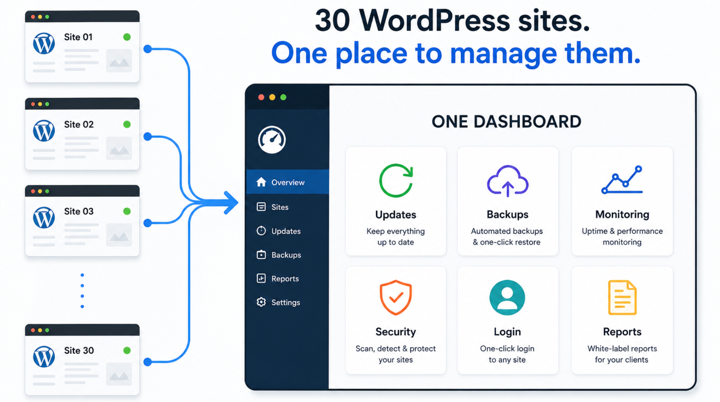This screenshot has width=720, height=402.
Task: Minimize dashboard window with yellow dot
Action: (272, 97)
